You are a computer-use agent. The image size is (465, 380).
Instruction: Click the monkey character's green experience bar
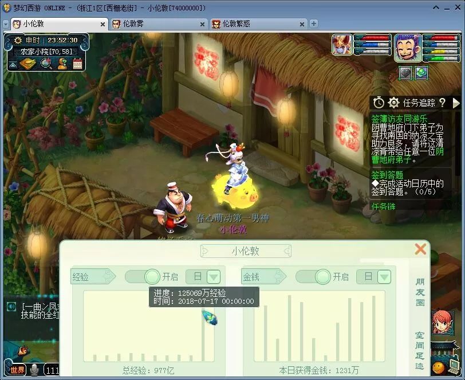[x=441, y=58]
